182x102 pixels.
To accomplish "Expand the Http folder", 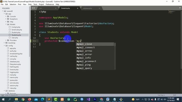I will [6, 22].
